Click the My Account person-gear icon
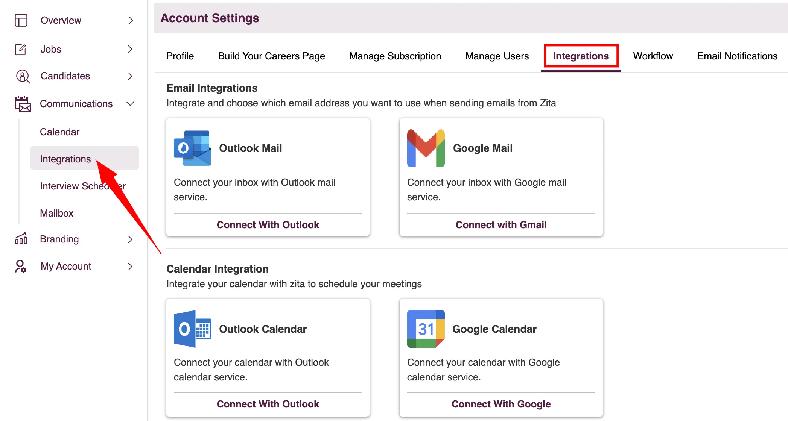 click(x=21, y=266)
